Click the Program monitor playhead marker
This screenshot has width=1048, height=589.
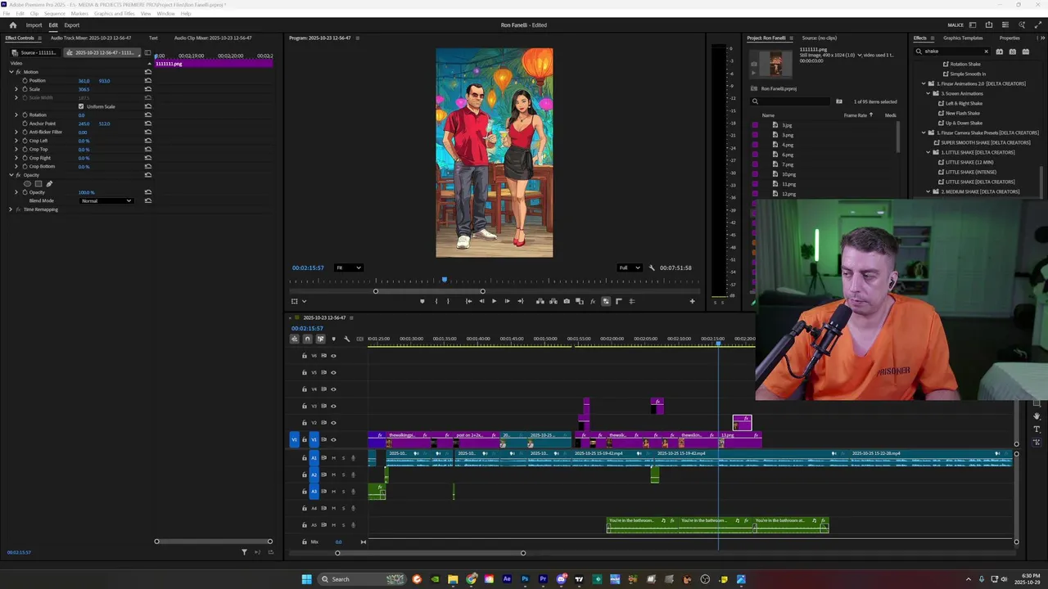[445, 280]
